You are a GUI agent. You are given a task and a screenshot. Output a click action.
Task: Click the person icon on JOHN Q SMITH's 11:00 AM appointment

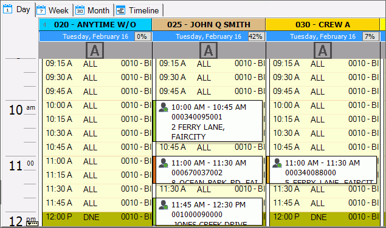pyautogui.click(x=163, y=163)
